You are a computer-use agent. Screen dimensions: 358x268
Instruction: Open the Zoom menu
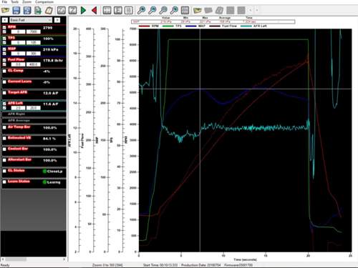coord(26,1)
